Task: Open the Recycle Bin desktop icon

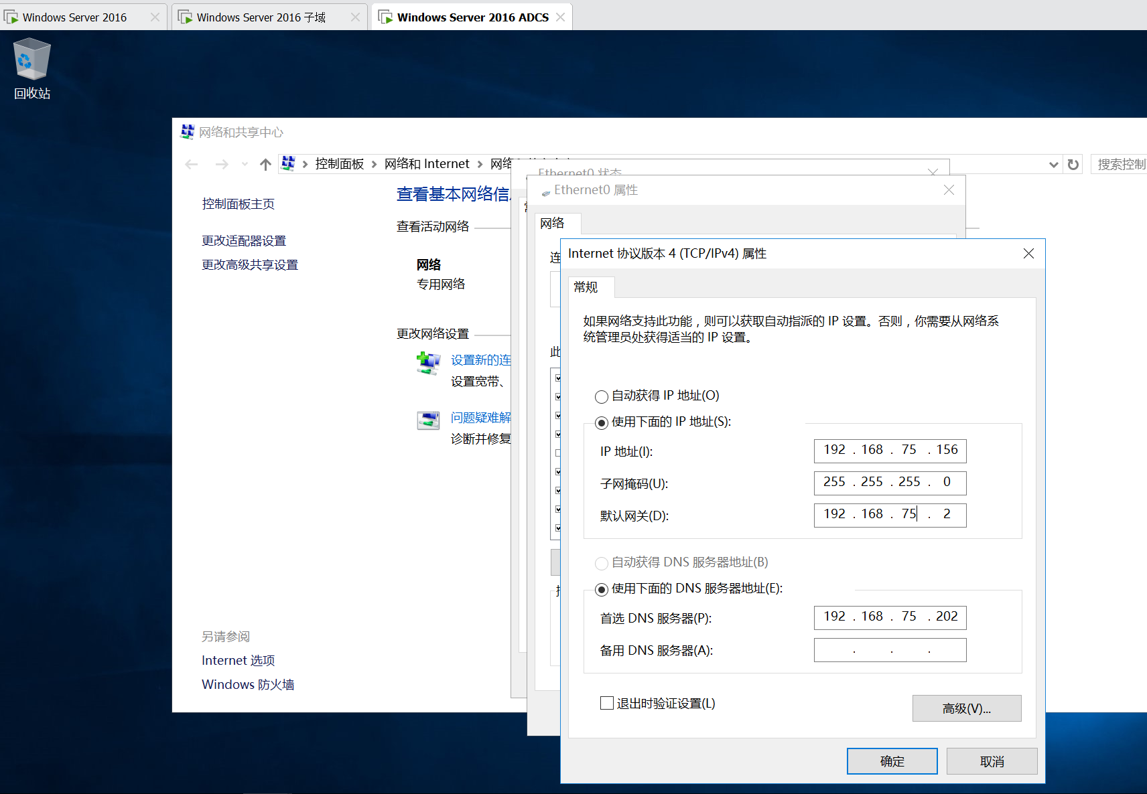Action: pyautogui.click(x=32, y=69)
